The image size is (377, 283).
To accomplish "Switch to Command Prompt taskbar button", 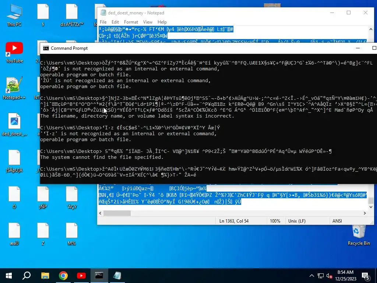I will click(99, 276).
